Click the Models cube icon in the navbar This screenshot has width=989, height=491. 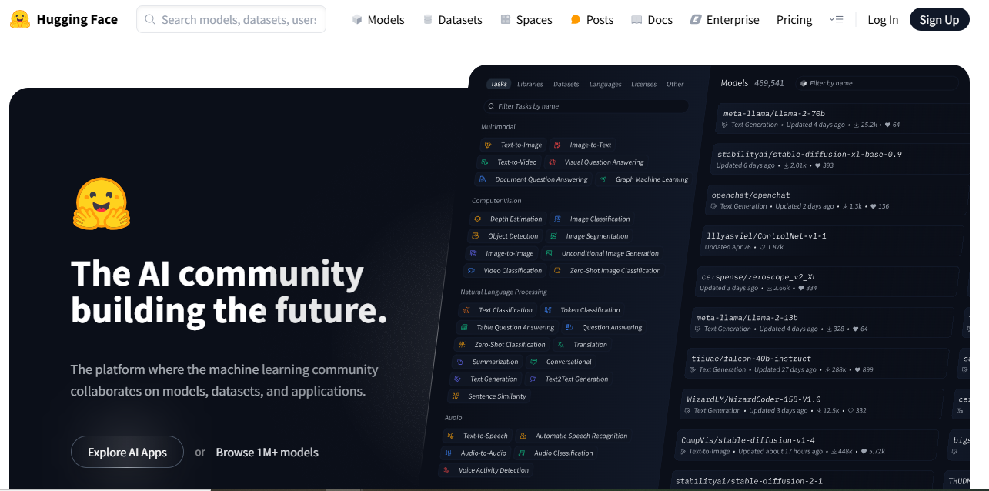pos(357,20)
